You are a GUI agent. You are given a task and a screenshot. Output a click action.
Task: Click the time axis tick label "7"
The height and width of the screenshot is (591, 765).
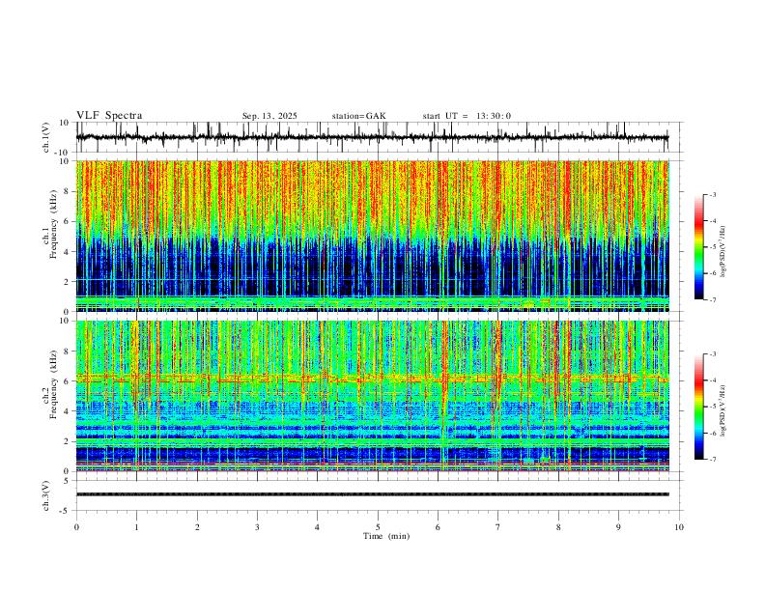pos(498,527)
